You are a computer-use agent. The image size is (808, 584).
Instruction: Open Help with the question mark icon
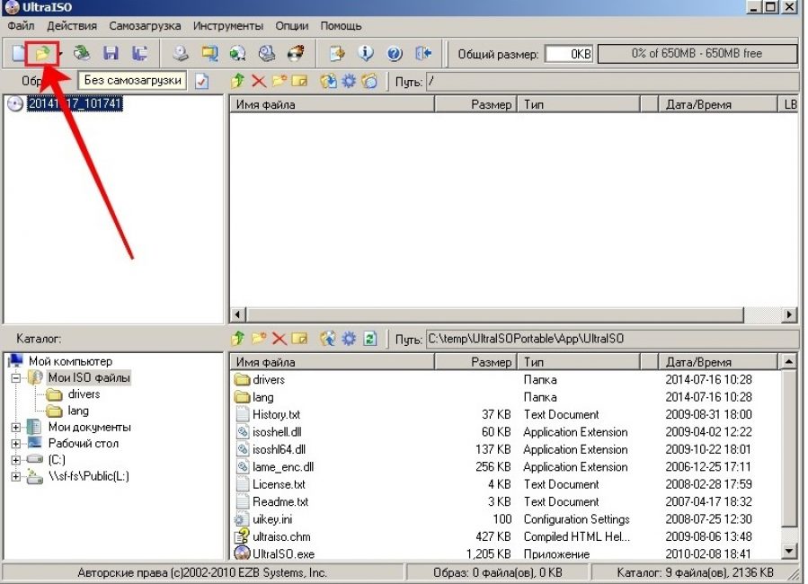click(x=395, y=53)
